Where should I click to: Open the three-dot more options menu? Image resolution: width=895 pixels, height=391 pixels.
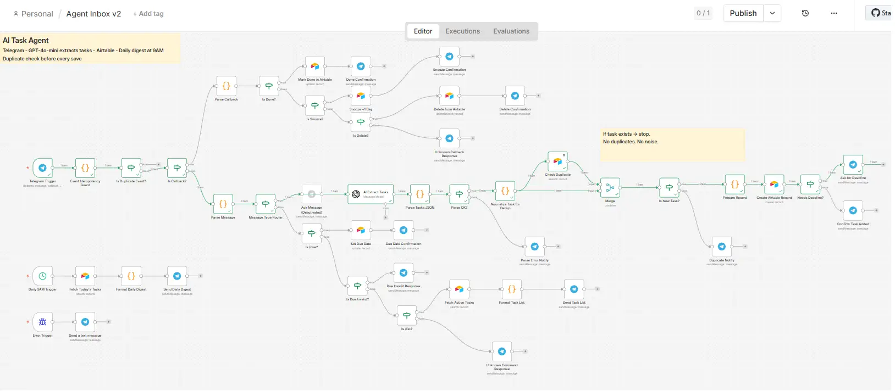click(x=834, y=13)
